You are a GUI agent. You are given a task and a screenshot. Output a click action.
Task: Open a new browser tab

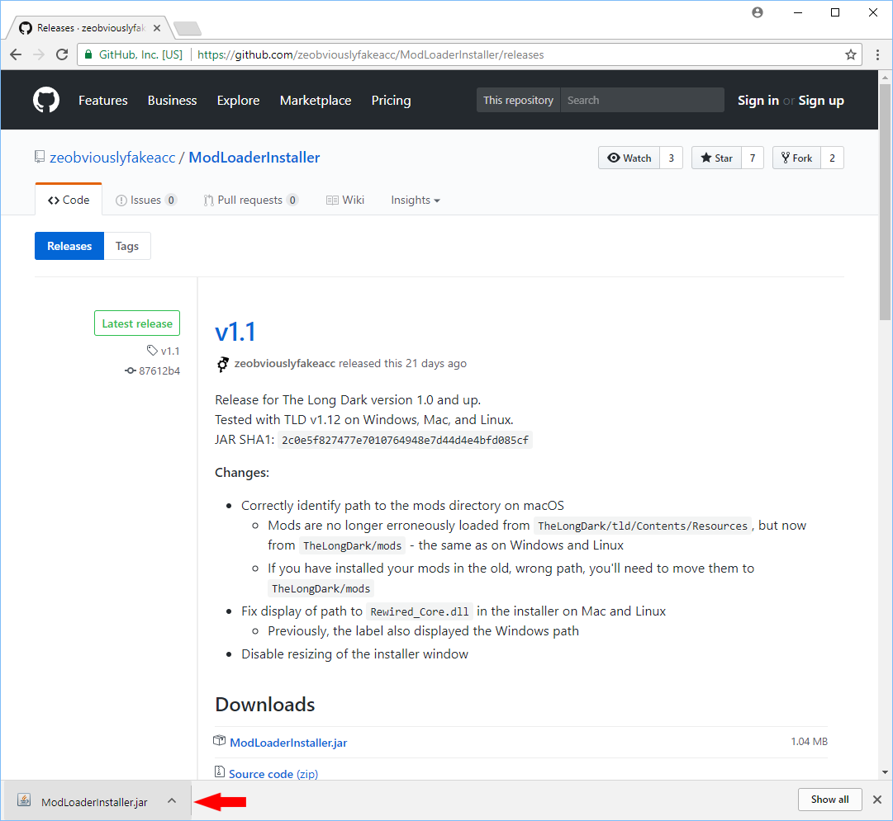point(188,28)
